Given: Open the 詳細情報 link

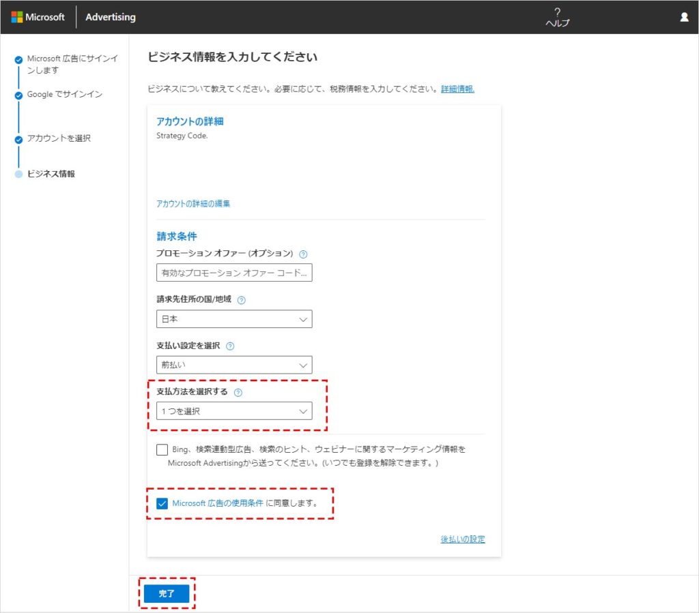Looking at the screenshot, I should pos(457,89).
